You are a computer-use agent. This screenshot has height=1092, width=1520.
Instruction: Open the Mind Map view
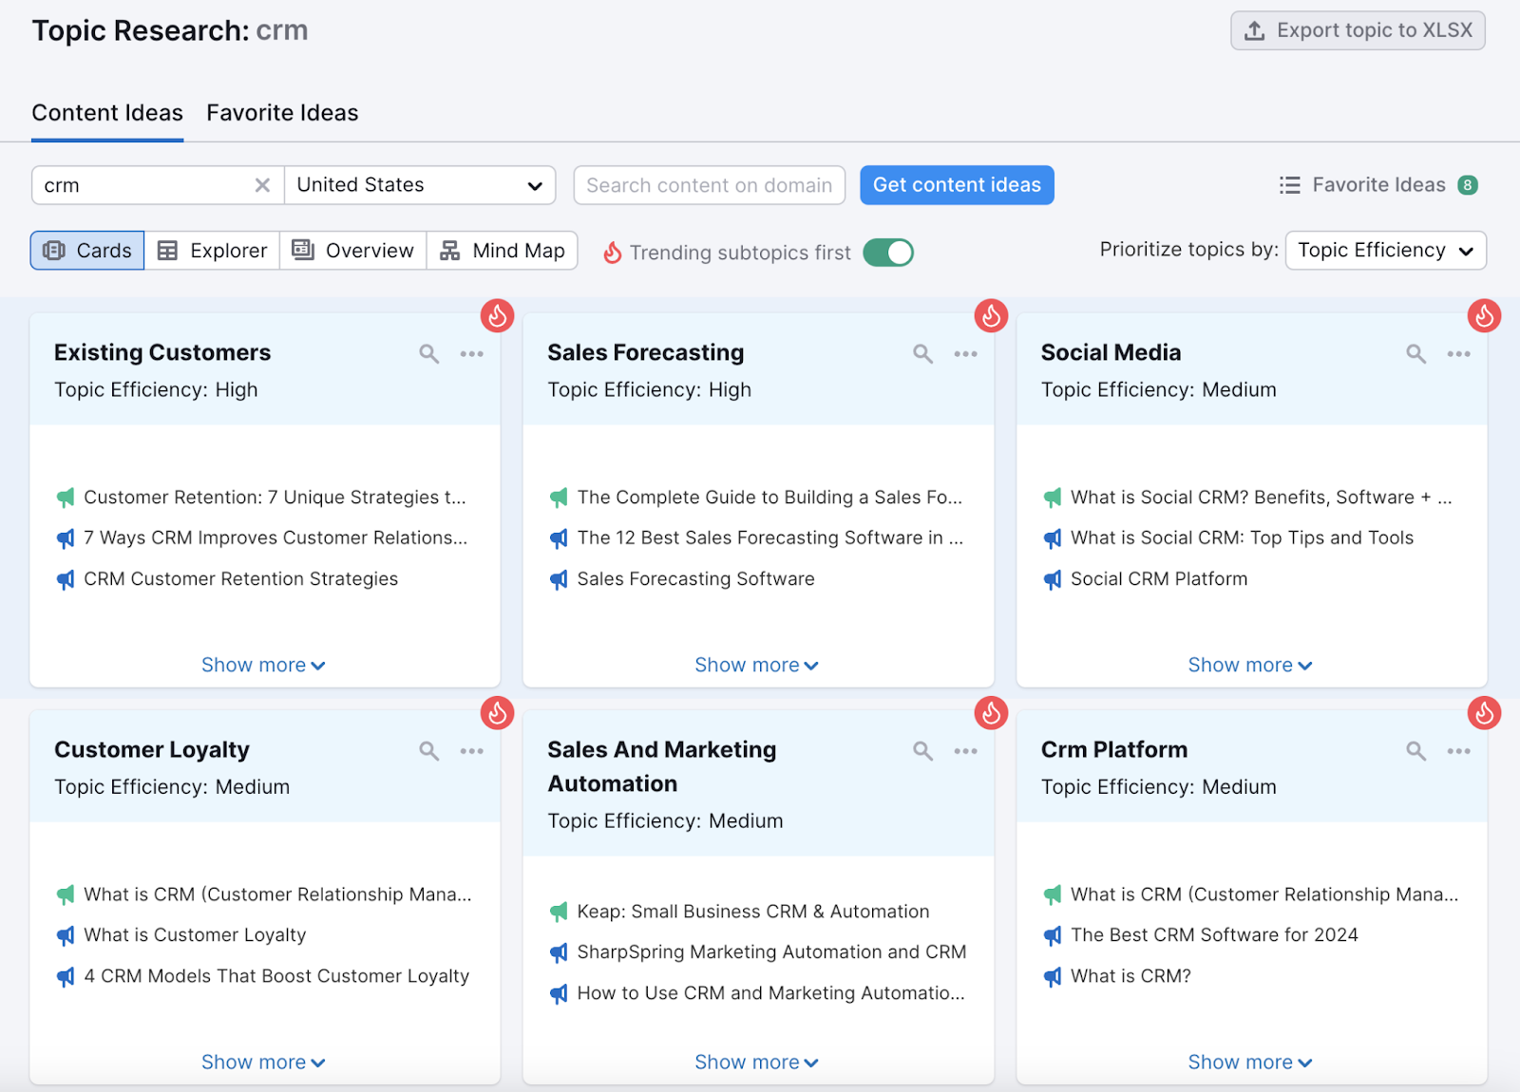[x=503, y=250]
